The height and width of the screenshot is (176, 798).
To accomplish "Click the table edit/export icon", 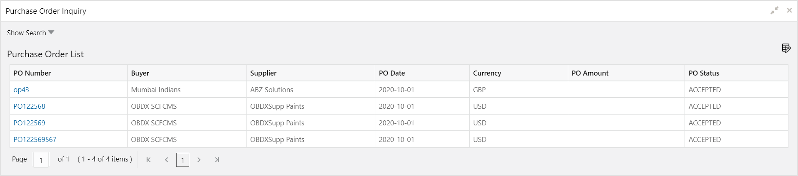I will click(x=786, y=48).
